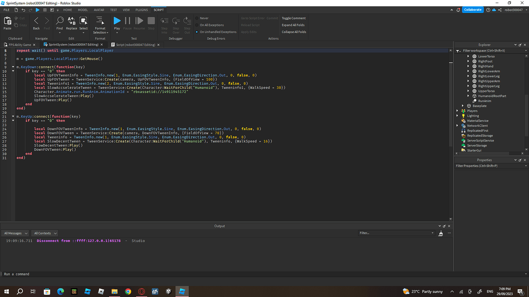Start playtest with the big Play icon

tap(117, 21)
